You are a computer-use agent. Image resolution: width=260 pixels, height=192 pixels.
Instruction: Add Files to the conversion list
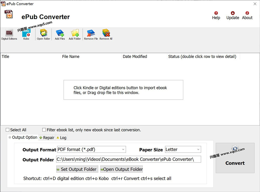point(60,34)
